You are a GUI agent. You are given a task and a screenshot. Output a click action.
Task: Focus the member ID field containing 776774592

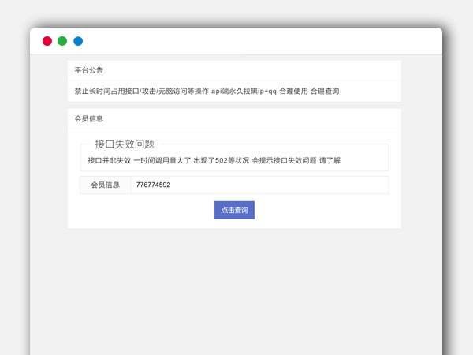[x=259, y=185]
